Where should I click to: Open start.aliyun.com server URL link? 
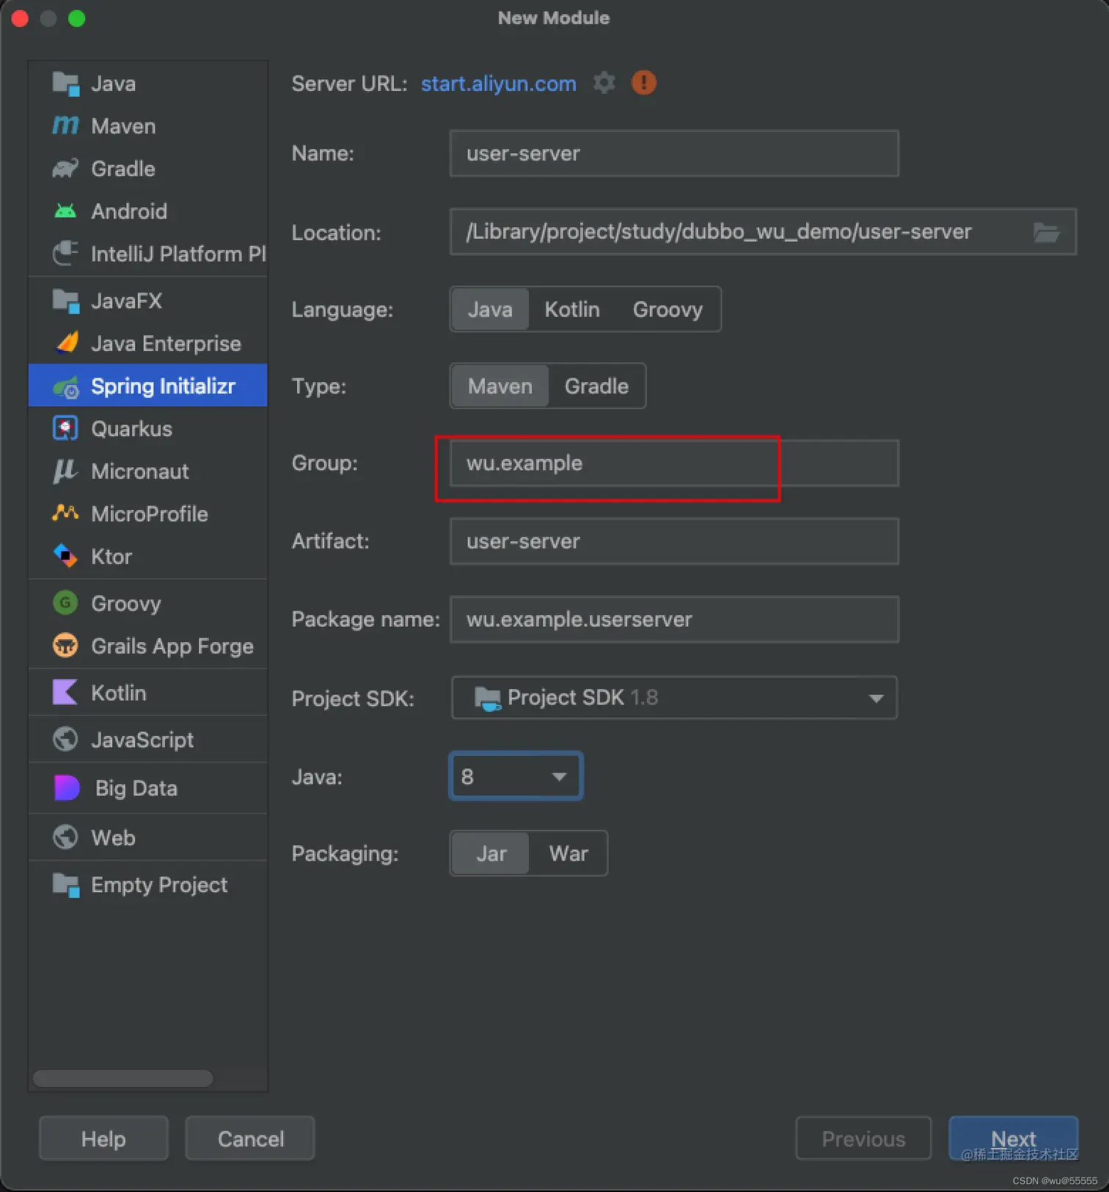(499, 84)
